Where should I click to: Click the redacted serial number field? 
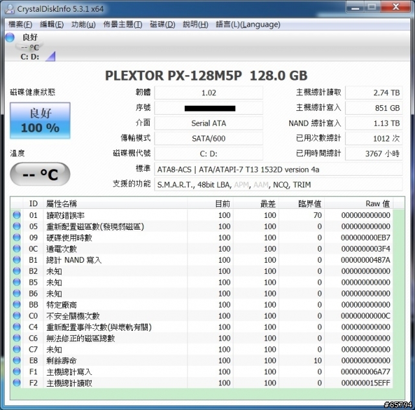point(209,108)
